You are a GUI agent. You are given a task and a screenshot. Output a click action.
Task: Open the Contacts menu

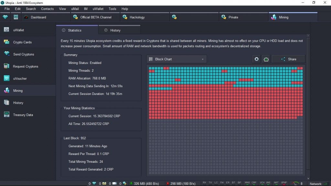pos(47,9)
